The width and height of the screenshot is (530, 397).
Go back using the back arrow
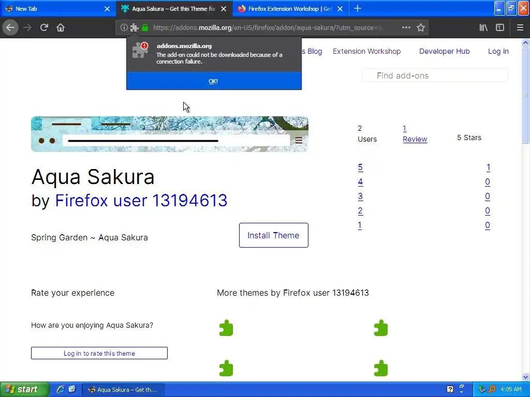(10, 28)
